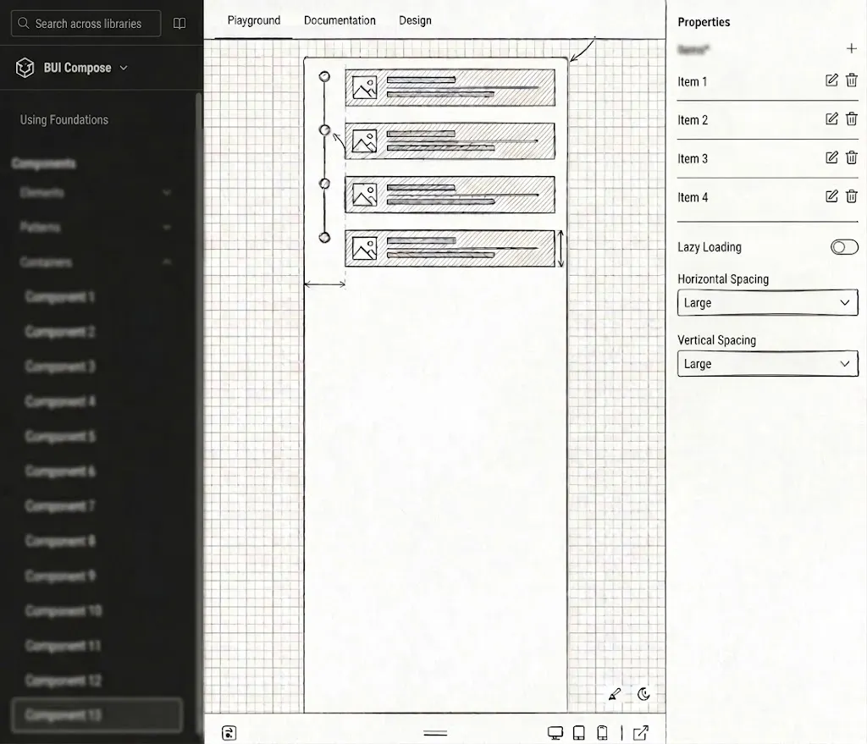Switch to the Design tab
The image size is (867, 744).
(x=415, y=20)
